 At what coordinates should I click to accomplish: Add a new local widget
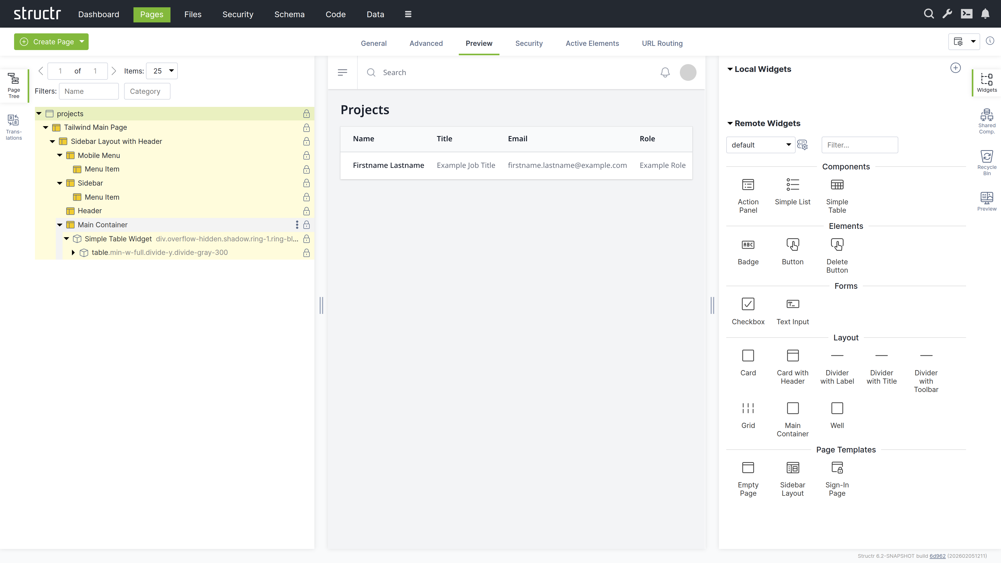pyautogui.click(x=955, y=68)
